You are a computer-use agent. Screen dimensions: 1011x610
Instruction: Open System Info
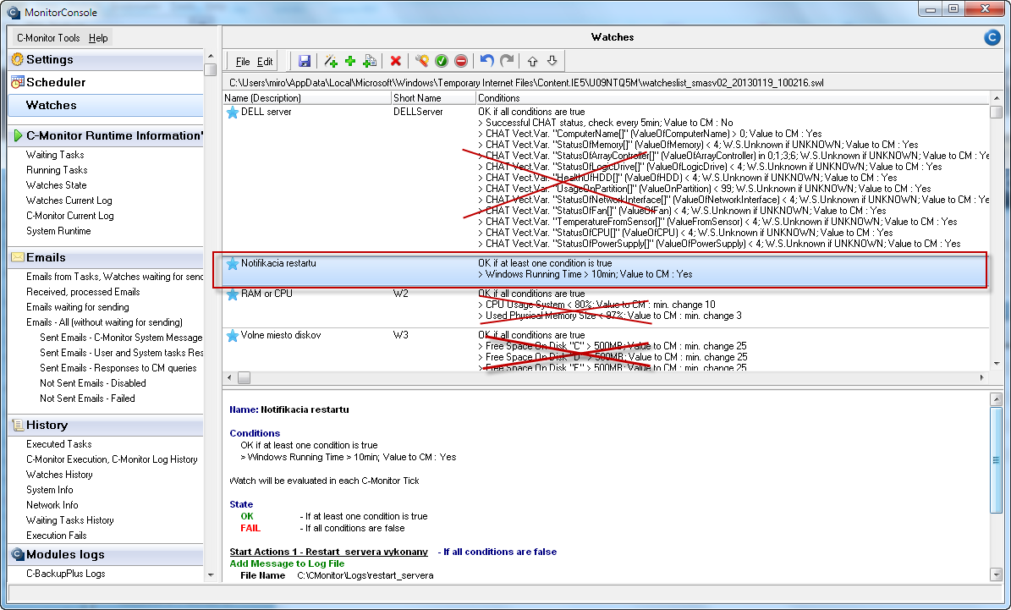[x=50, y=490]
